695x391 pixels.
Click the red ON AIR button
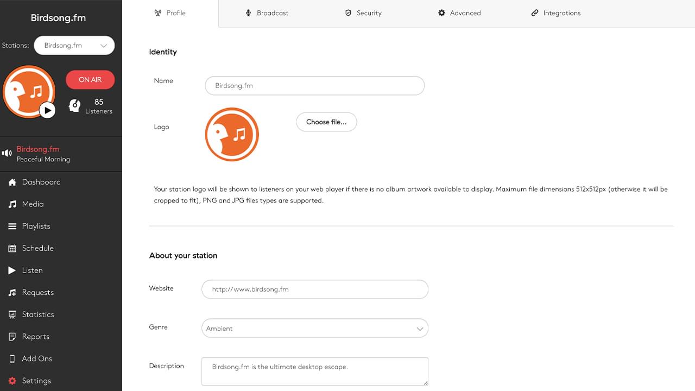pos(90,79)
